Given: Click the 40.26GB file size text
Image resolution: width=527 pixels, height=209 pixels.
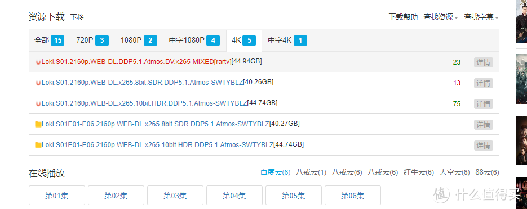Looking at the screenshot, I should 258,83.
